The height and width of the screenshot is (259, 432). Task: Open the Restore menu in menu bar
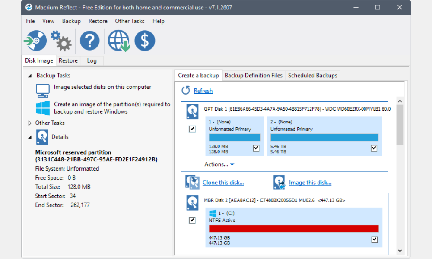click(x=98, y=21)
